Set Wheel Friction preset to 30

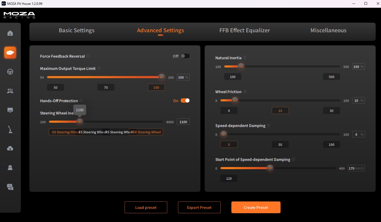pos(332,111)
